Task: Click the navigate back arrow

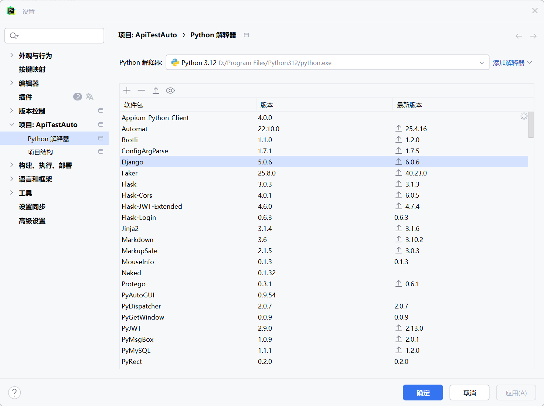Action: point(519,36)
